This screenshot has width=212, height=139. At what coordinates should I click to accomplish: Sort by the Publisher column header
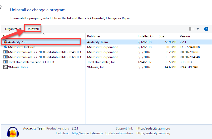[93, 36]
